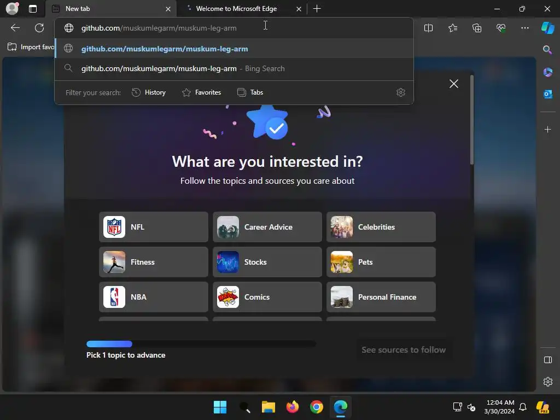This screenshot has height=420, width=560.
Task: Open Outlook from the sidebar
Action: pos(547,94)
